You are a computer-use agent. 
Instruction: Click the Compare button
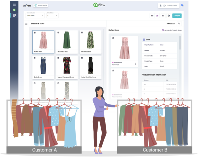click(x=177, y=15)
